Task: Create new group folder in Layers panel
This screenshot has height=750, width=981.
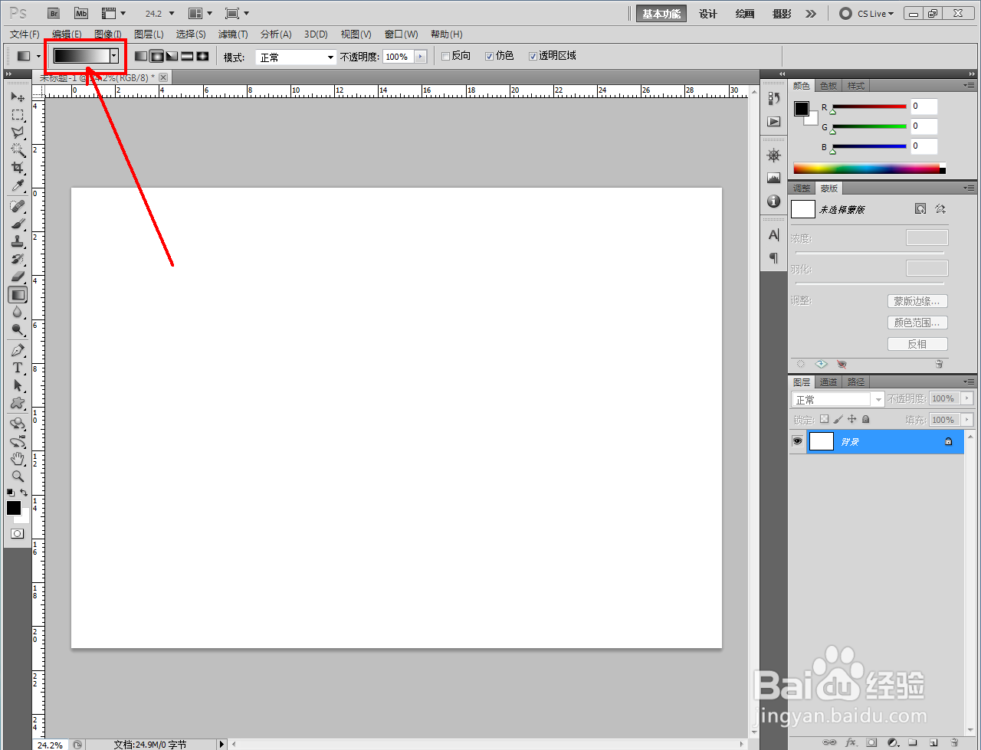Action: pyautogui.click(x=913, y=742)
